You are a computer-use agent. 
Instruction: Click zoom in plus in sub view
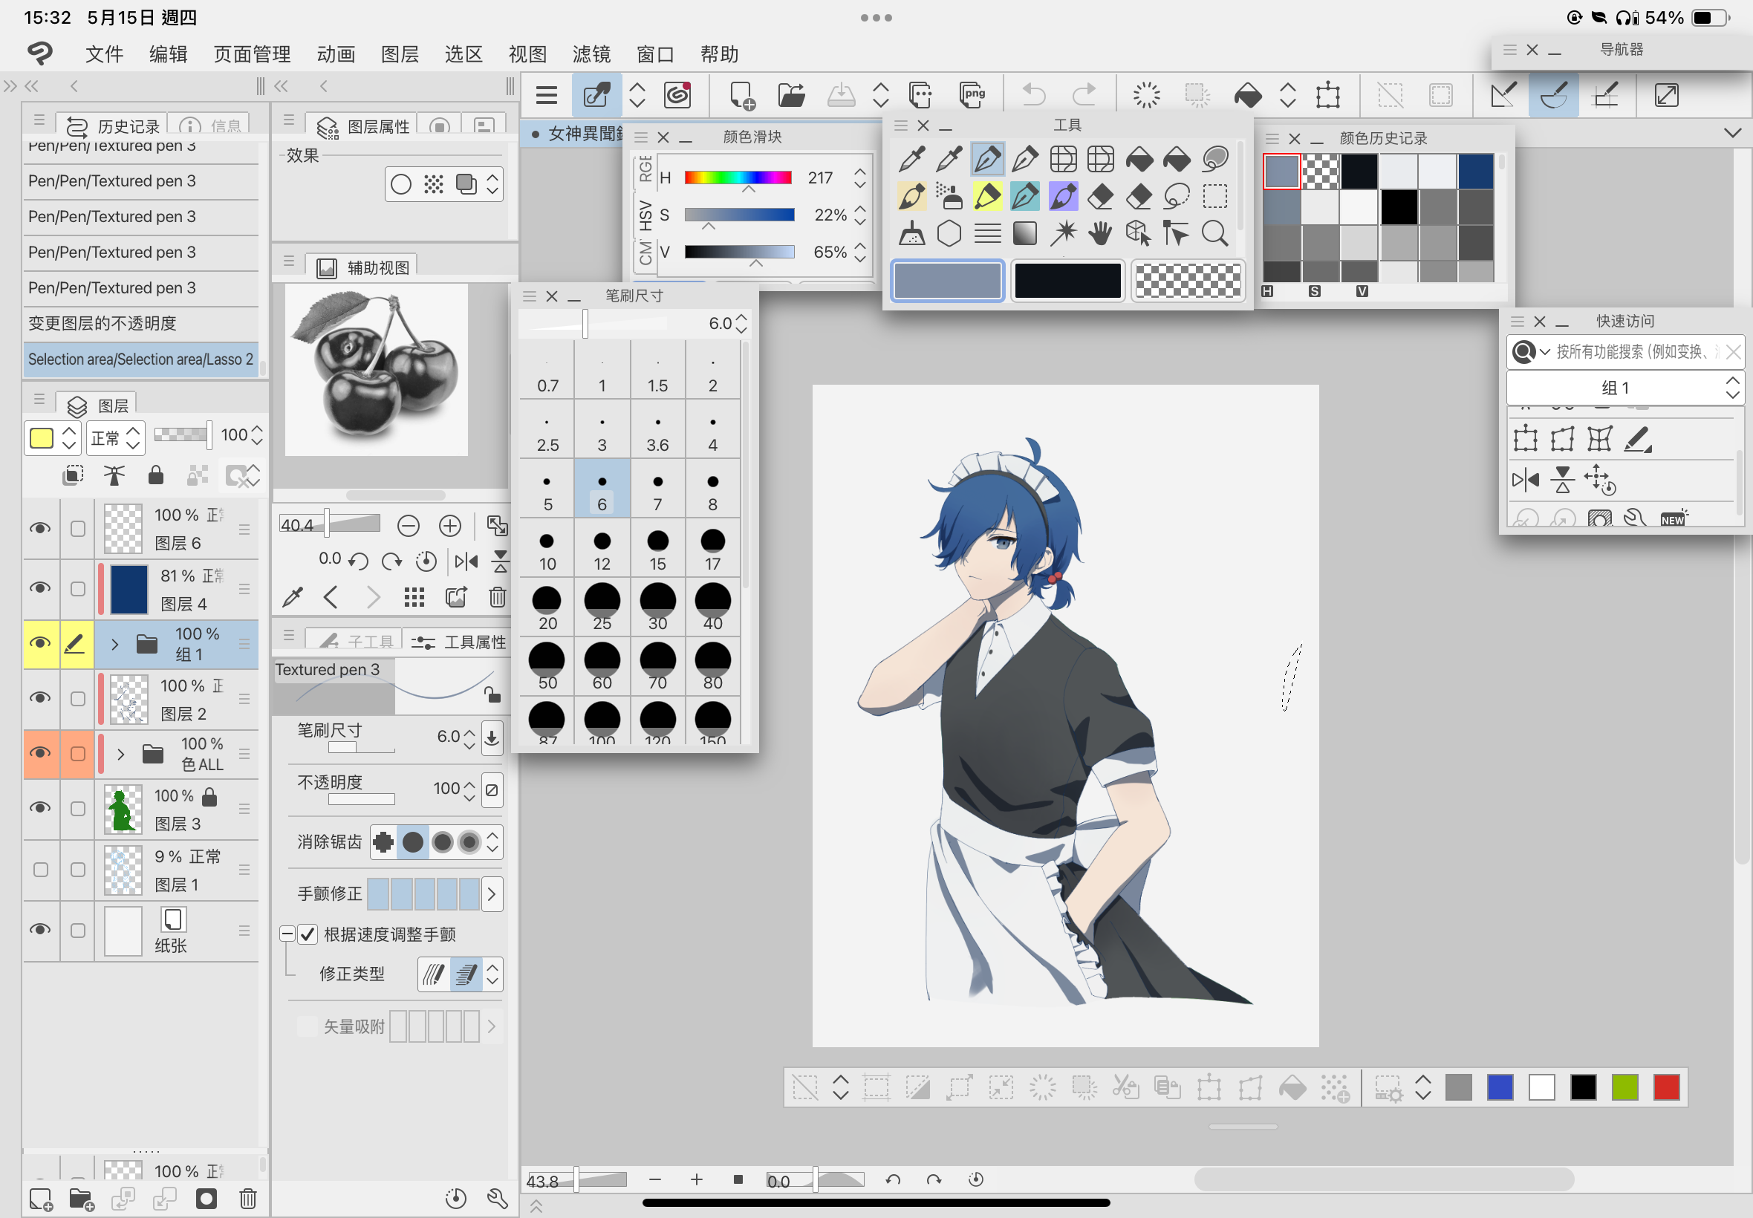coord(449,525)
